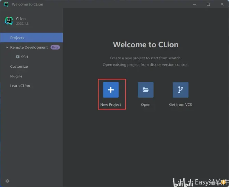Viewport: 229px width, 187px height.
Task: Click the SSH terminal icon
Action: coord(18,57)
